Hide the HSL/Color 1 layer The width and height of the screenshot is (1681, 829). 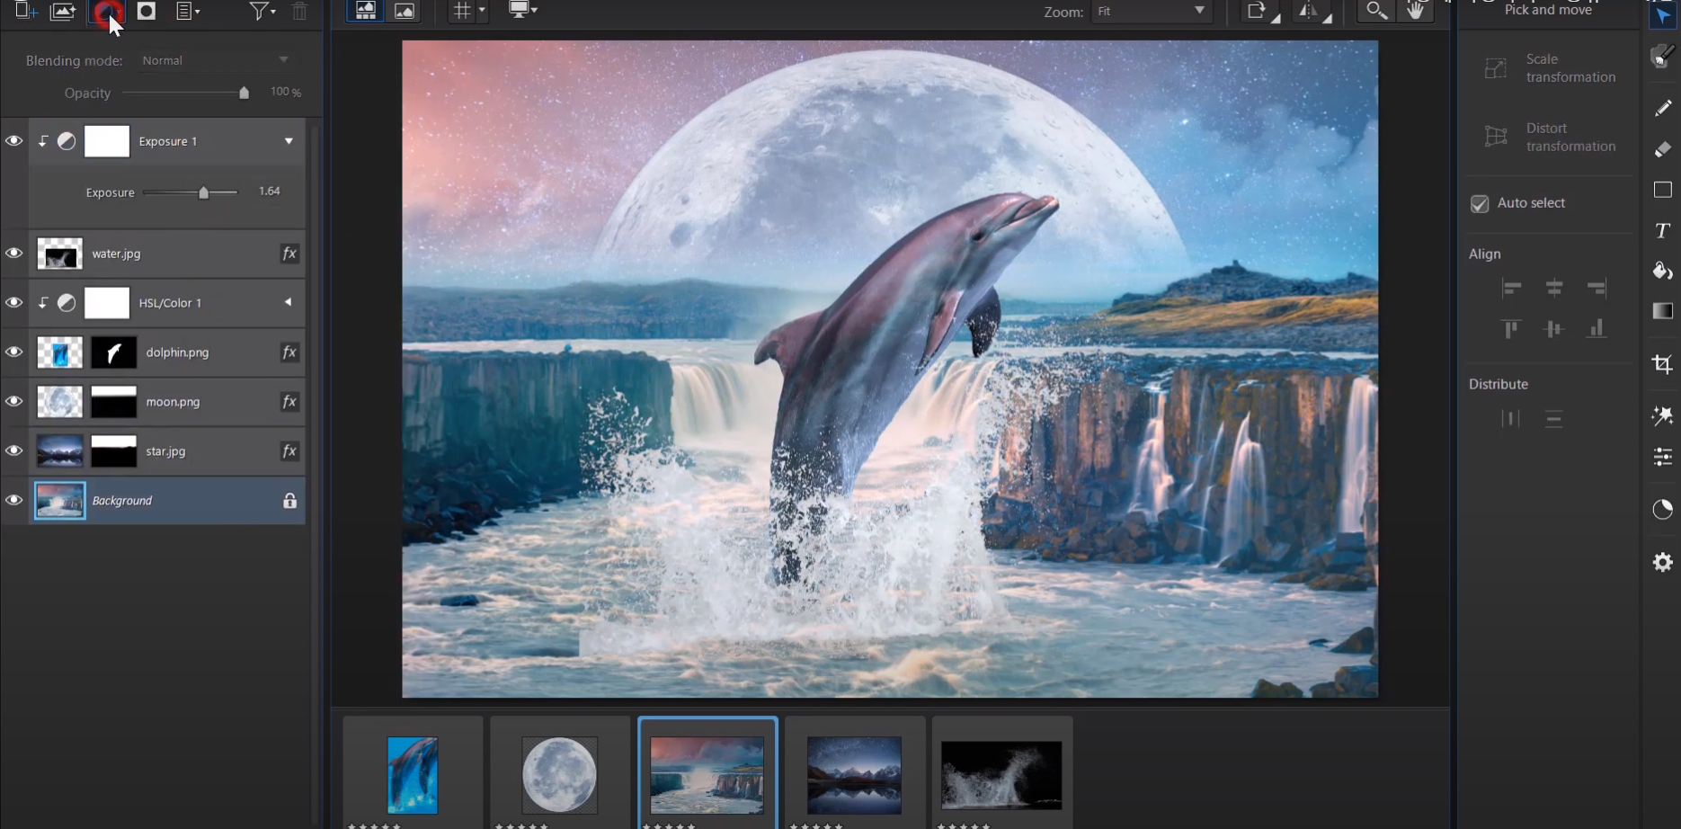14,303
